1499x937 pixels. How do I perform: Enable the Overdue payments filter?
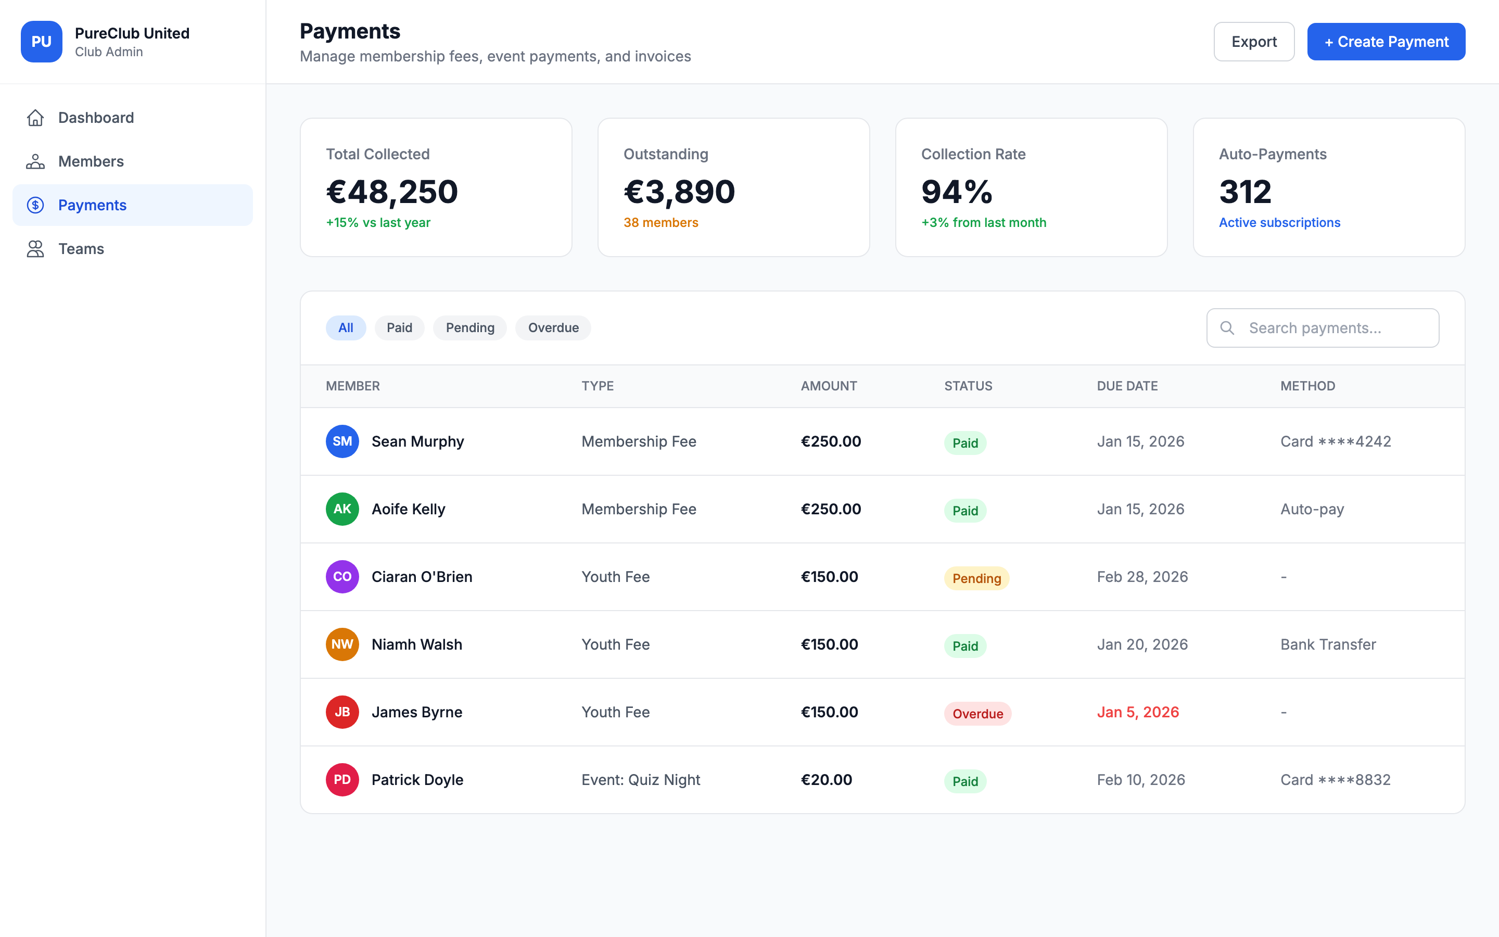coord(553,327)
